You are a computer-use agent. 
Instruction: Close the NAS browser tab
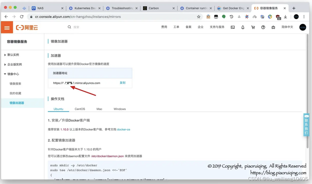coord(62,8)
